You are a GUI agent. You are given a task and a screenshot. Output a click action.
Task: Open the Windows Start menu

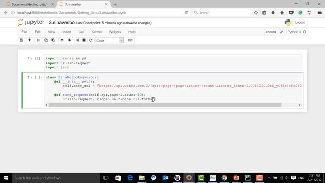coord(6,178)
